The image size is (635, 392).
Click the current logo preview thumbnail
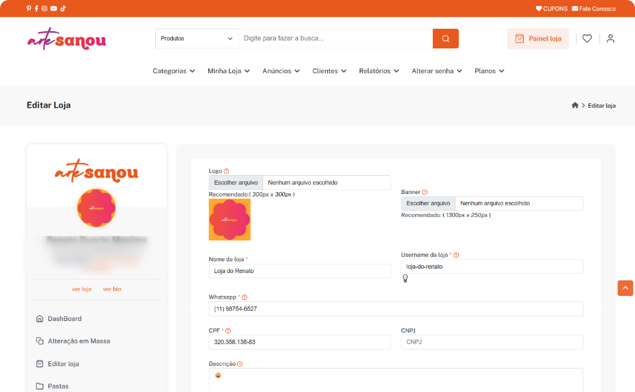[x=230, y=220]
